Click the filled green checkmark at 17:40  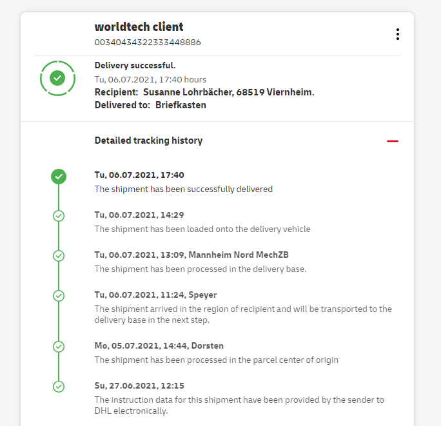pos(59,176)
